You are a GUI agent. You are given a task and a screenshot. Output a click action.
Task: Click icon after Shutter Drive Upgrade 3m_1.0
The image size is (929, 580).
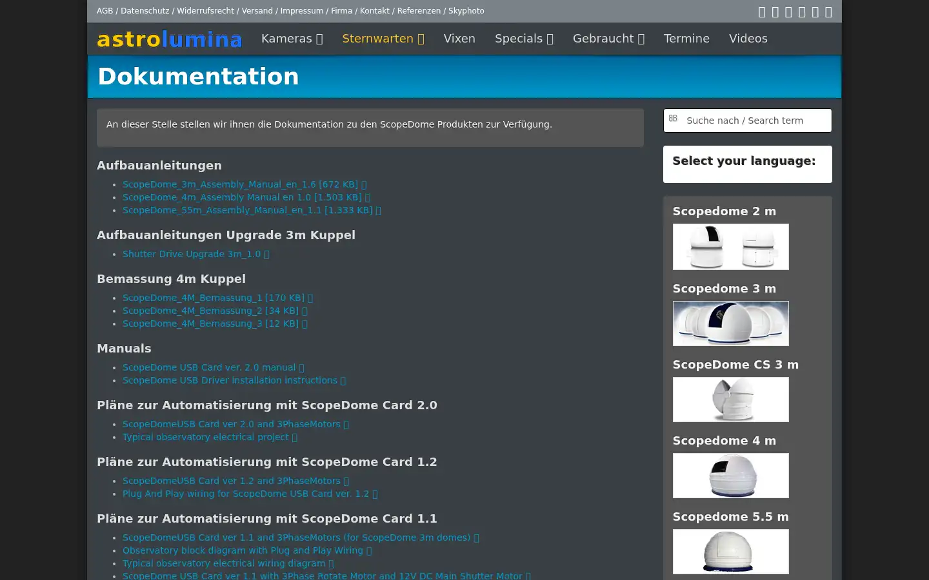[x=266, y=254]
